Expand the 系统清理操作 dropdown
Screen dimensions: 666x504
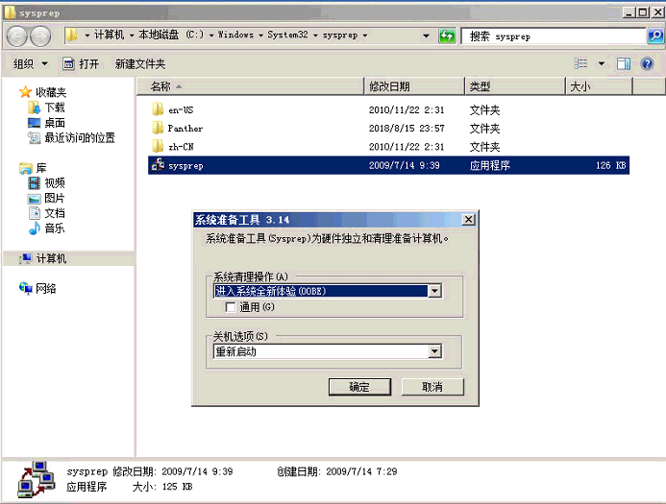[434, 291]
